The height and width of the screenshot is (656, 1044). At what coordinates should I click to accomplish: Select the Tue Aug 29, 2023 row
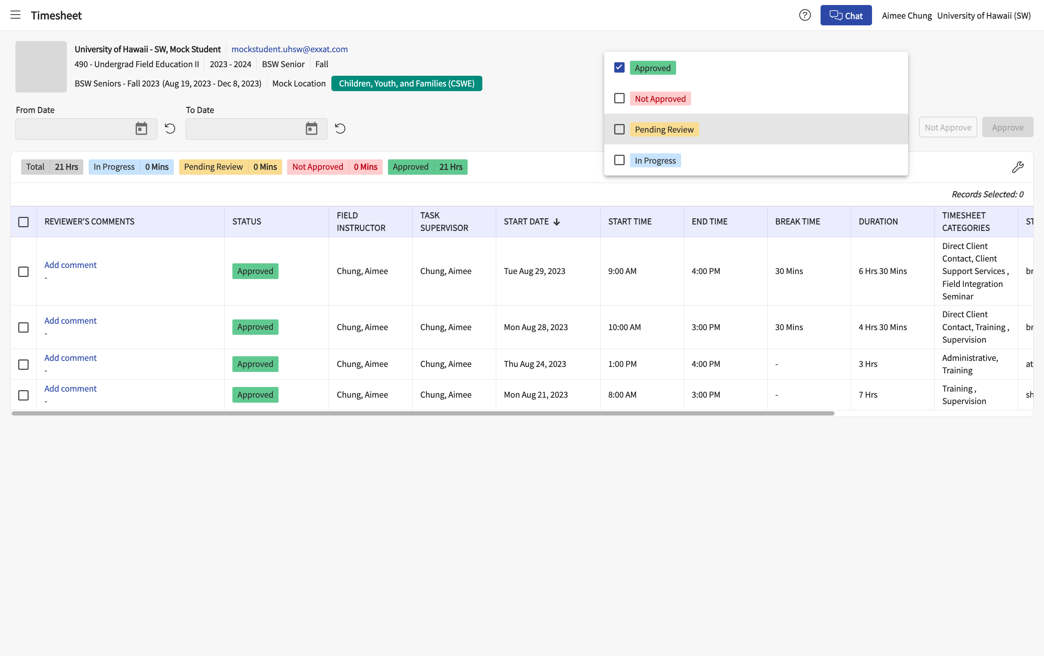[x=23, y=271]
